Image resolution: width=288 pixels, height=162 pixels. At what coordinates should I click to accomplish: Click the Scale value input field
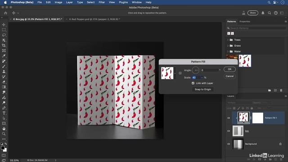click(x=196, y=78)
